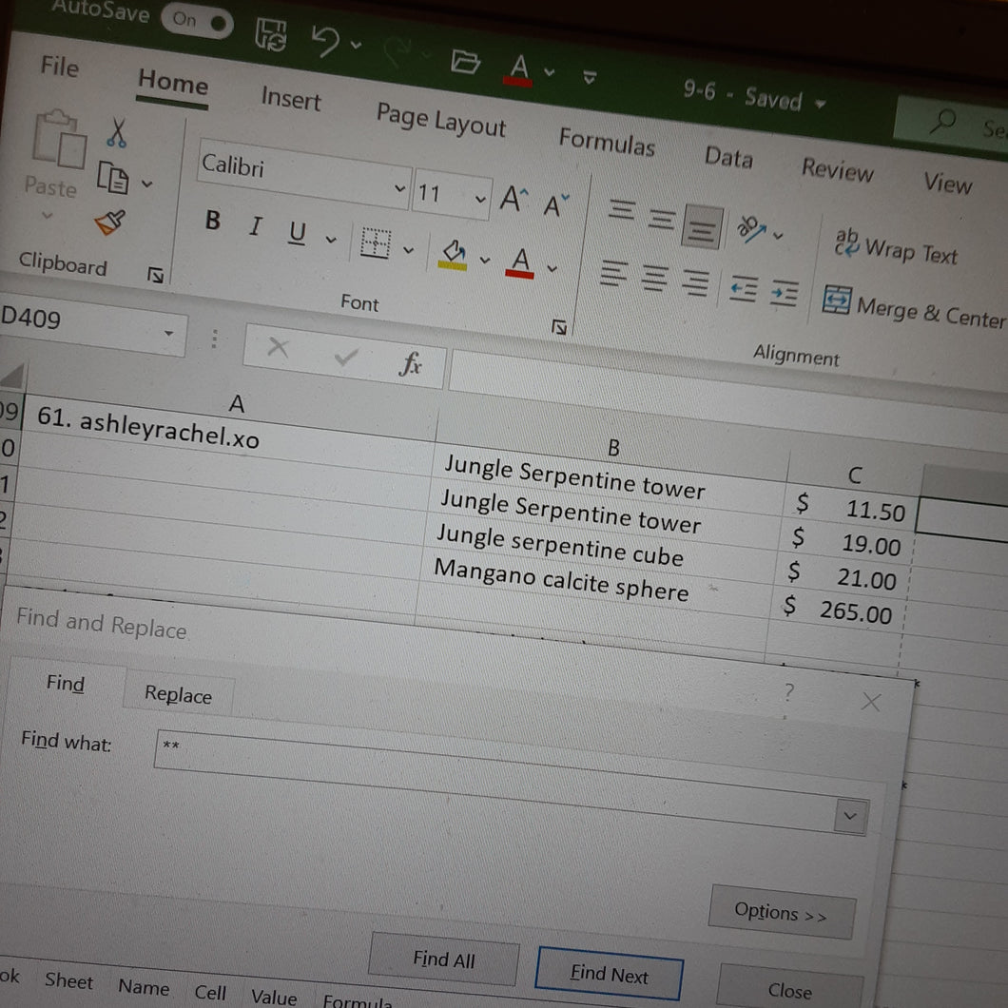The height and width of the screenshot is (1008, 1008).
Task: Toggle Bold formatting button
Action: [x=213, y=220]
